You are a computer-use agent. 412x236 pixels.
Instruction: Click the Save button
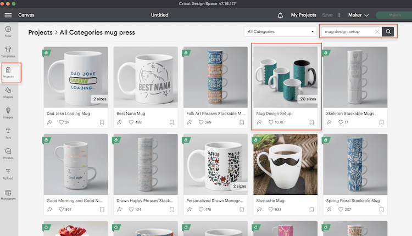click(x=327, y=15)
